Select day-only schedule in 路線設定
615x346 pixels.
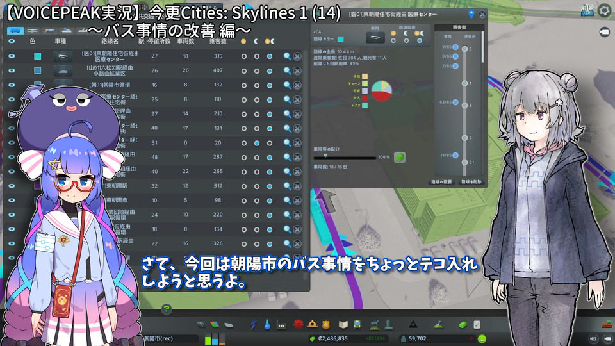[x=393, y=40]
